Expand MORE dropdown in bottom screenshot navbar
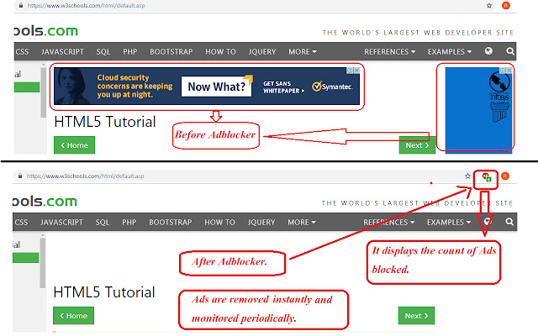Screen dimensions: 538x336 [302, 222]
